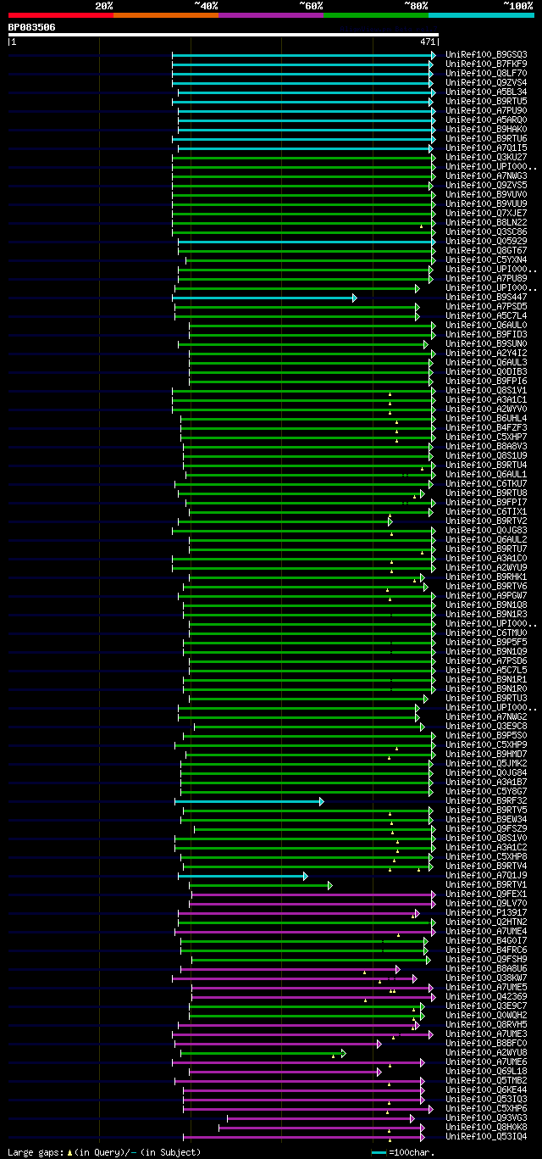
Task: Click the UniRef100_Q53IQ4 label
Action: pyautogui.click(x=486, y=1137)
